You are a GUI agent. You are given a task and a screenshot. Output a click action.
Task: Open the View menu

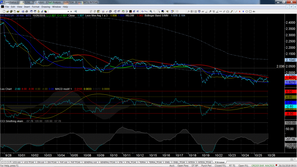(19, 7)
